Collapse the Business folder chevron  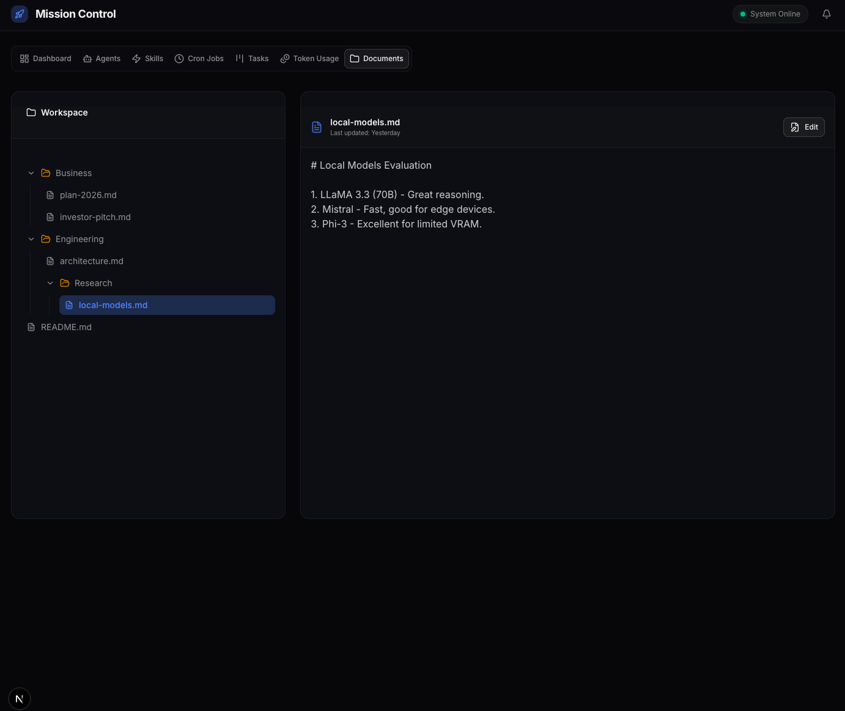(x=31, y=173)
